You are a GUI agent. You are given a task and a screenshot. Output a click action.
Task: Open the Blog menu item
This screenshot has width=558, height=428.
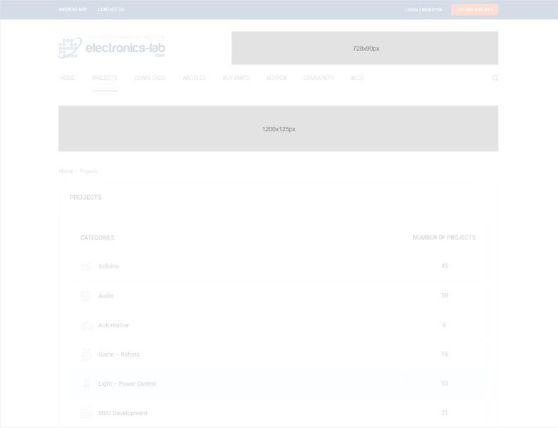(x=357, y=78)
